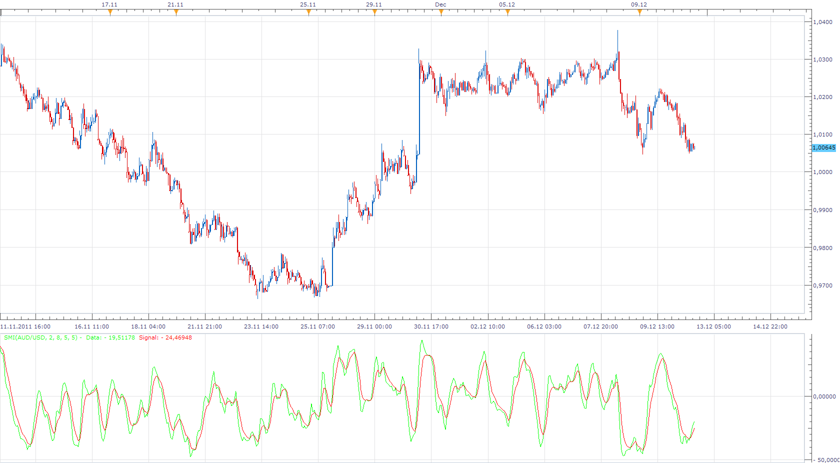Click the red Signal value text
Image resolution: width=840 pixels, height=463 pixels.
(x=165, y=337)
